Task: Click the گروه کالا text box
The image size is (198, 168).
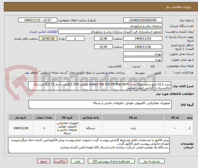Action: click(x=100, y=104)
